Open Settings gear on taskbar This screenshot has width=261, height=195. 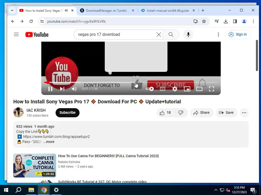56,190
